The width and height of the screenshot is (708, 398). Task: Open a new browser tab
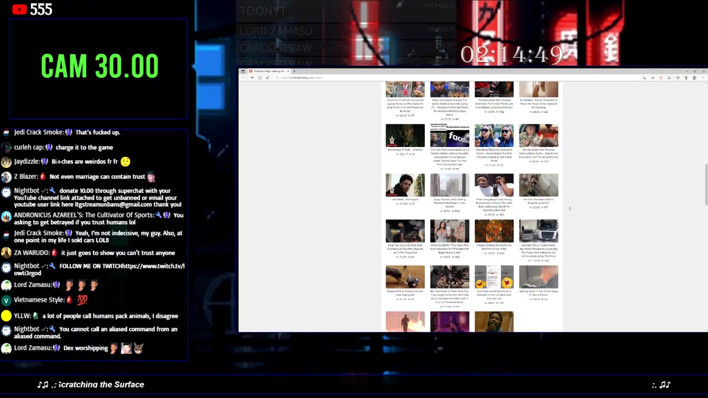[294, 71]
